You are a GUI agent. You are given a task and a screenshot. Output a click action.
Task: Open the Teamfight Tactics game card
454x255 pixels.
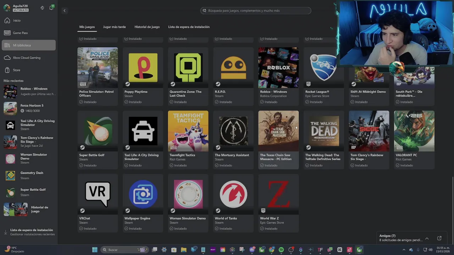pyautogui.click(x=188, y=140)
